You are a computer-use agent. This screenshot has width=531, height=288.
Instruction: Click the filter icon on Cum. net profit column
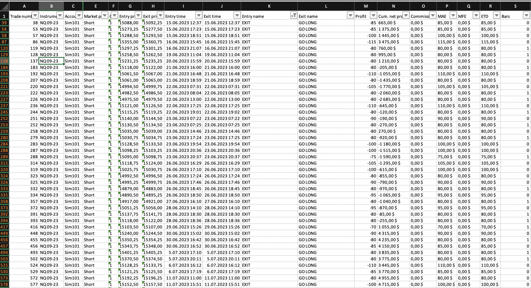[406, 15]
